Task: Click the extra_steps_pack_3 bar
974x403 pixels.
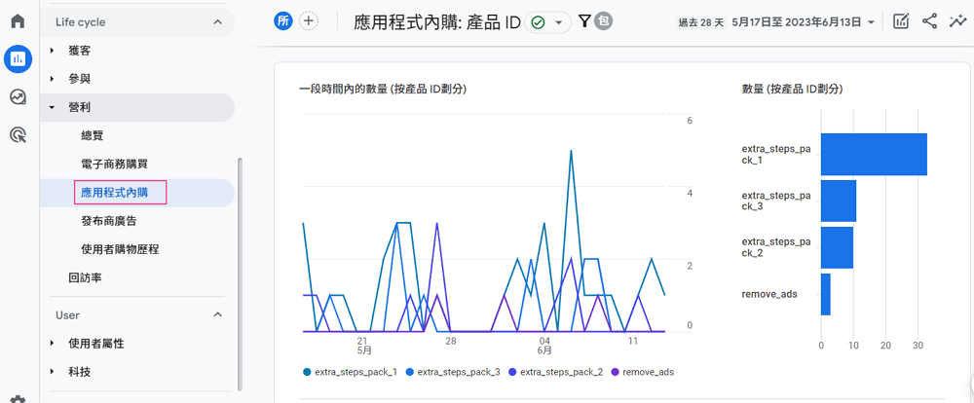Action: coord(839,201)
